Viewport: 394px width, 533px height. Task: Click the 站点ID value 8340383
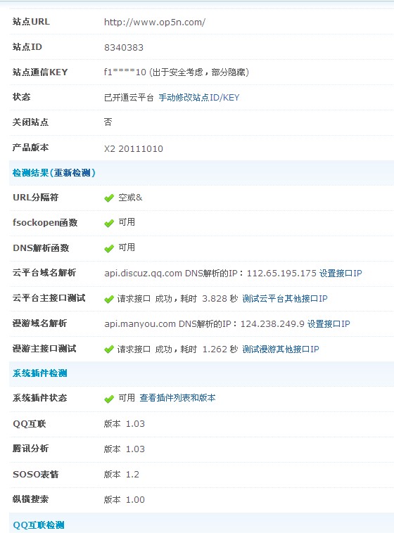[x=124, y=48]
